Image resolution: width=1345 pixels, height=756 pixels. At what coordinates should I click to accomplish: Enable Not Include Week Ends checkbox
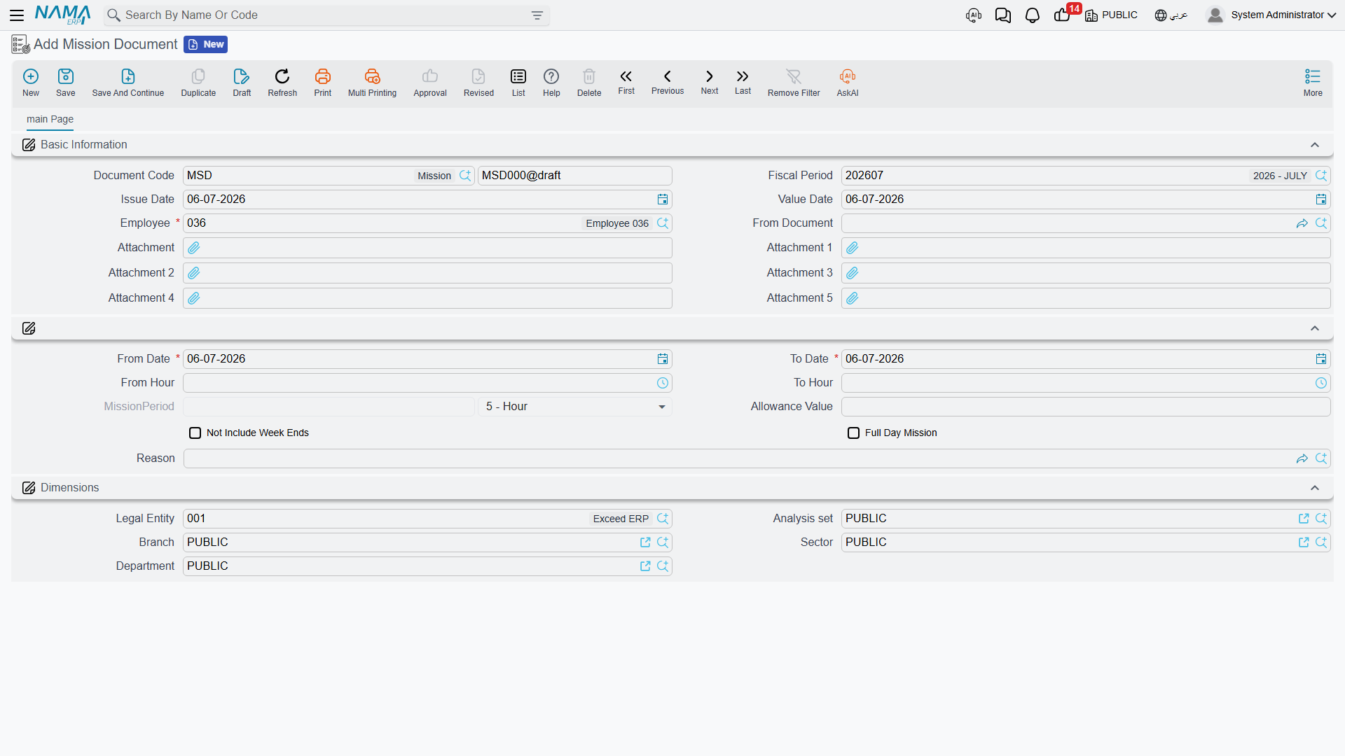(195, 433)
